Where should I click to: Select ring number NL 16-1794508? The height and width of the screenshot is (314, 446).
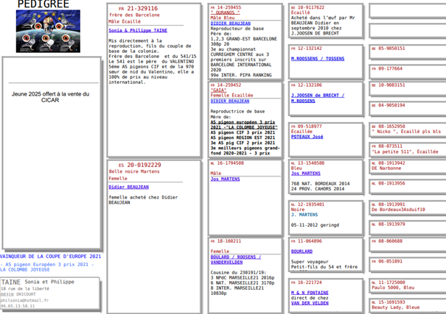click(x=227, y=163)
